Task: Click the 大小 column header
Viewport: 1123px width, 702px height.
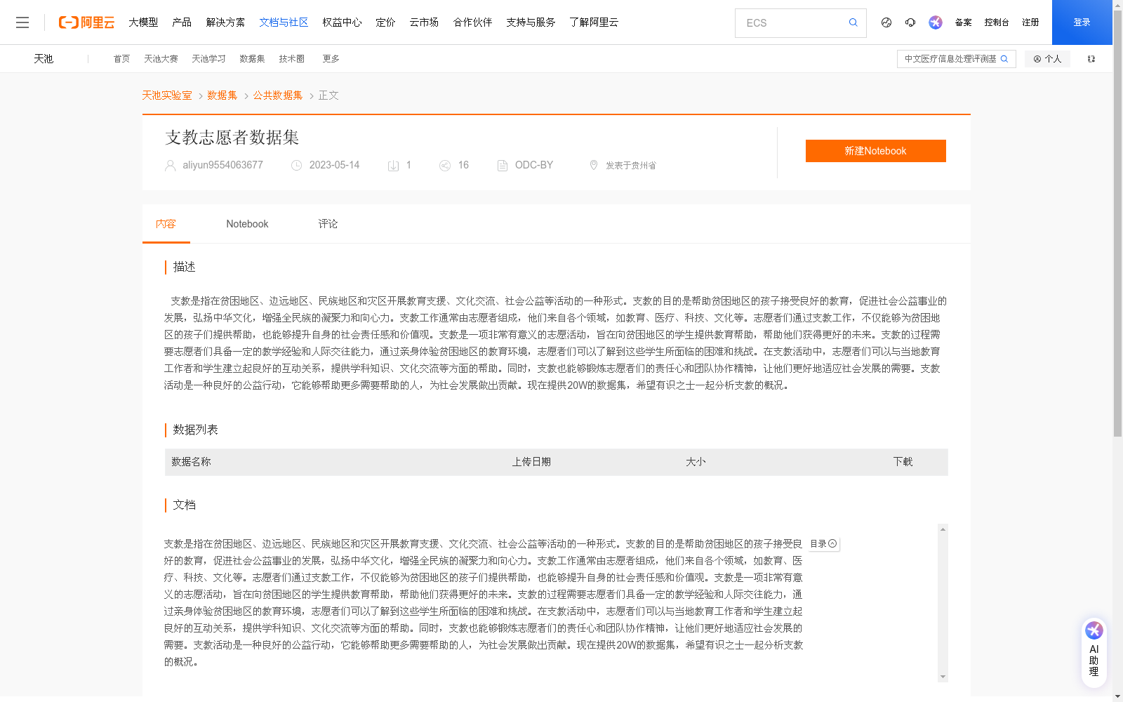Action: [696, 462]
